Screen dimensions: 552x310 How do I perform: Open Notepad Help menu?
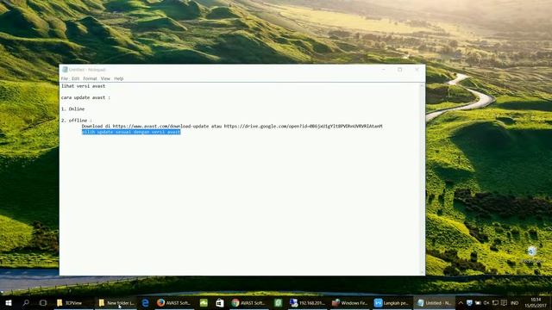(119, 78)
